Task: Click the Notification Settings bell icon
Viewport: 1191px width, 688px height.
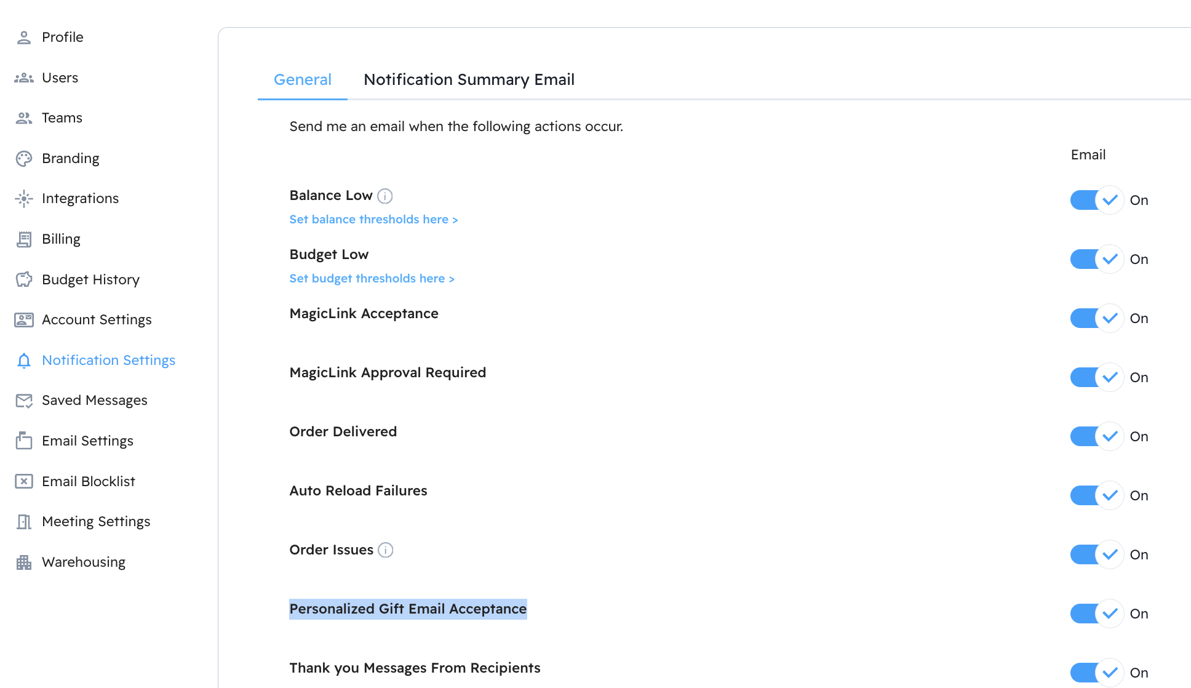Action: (23, 361)
